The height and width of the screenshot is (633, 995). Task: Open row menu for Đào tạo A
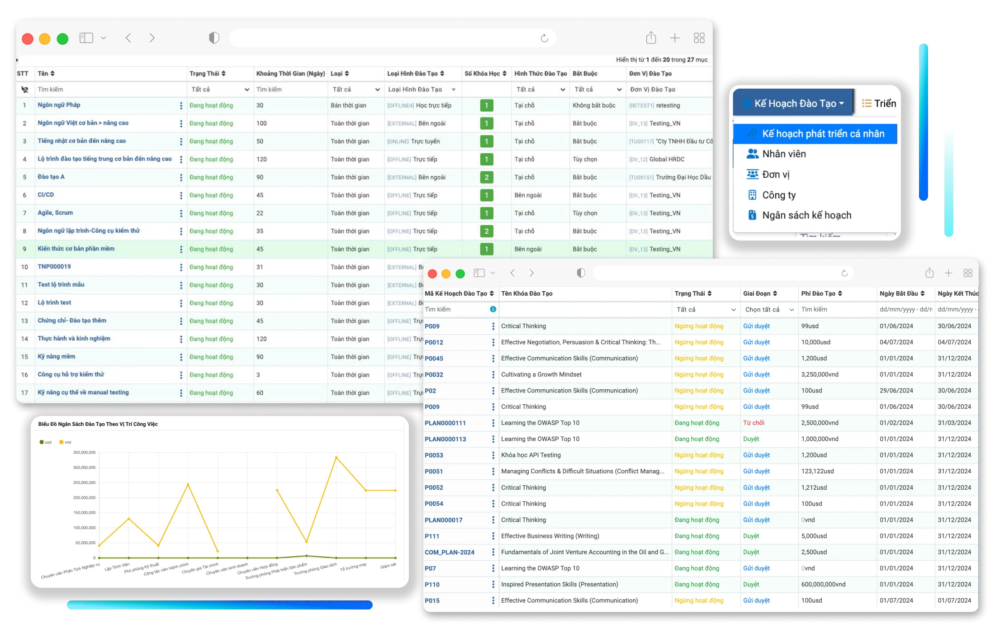[x=181, y=177]
